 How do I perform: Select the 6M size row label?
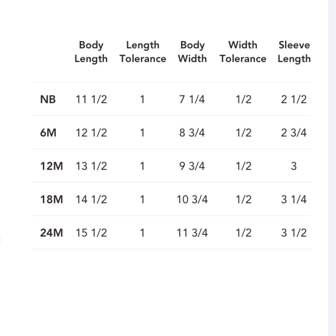(48, 133)
